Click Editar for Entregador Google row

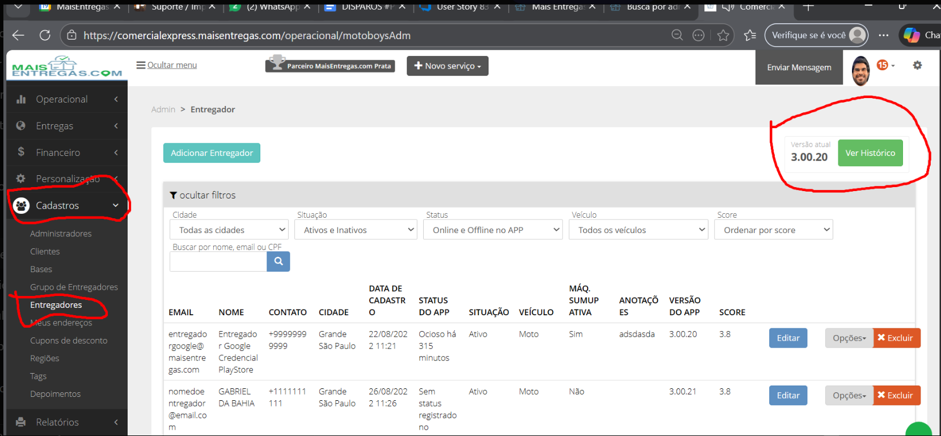pyautogui.click(x=788, y=338)
